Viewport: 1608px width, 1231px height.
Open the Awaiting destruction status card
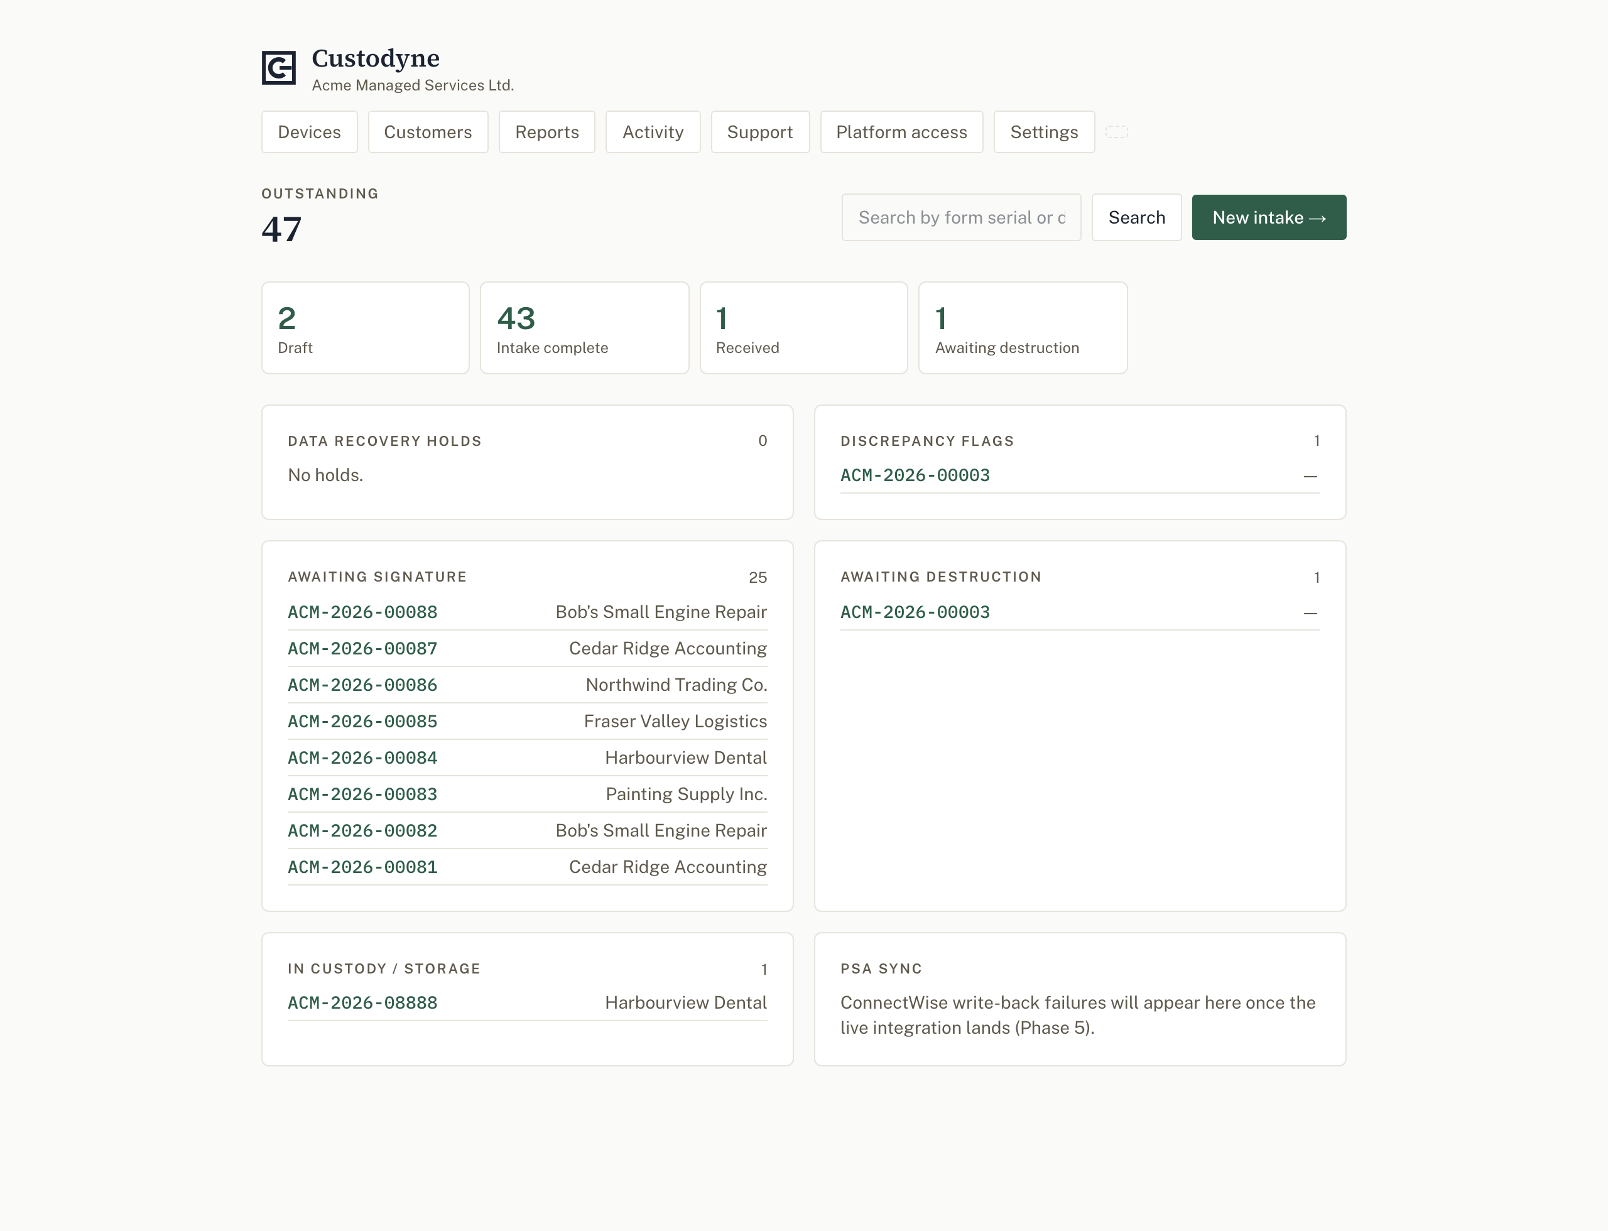click(x=1023, y=328)
